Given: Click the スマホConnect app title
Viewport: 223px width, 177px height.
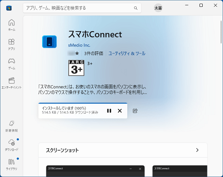Looking at the screenshot, I should (x=95, y=34).
